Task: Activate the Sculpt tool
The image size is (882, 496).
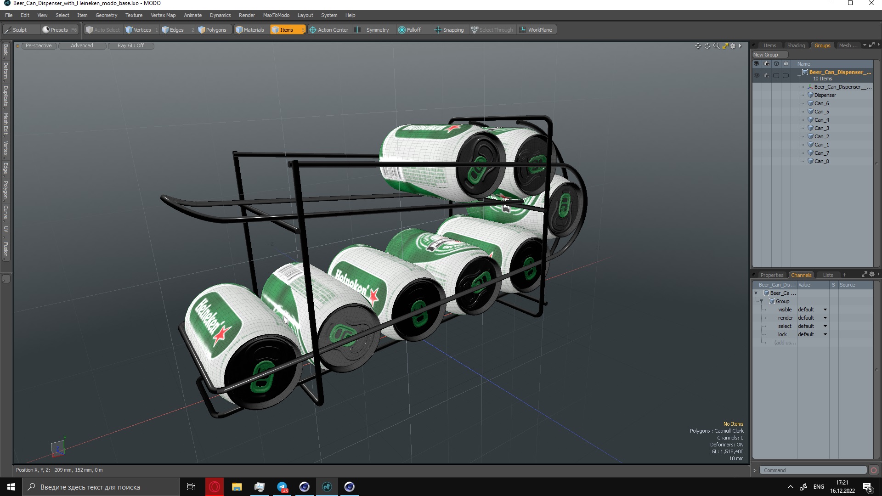Action: (x=20, y=30)
